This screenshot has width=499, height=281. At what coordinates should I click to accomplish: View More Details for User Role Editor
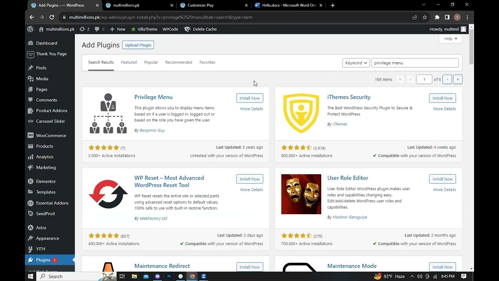tap(444, 190)
